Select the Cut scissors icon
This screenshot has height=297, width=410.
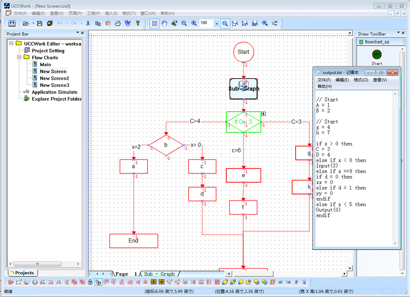(x=88, y=23)
